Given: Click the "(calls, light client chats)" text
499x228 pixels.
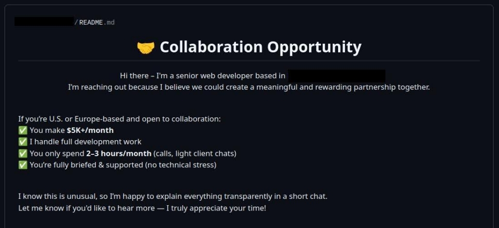Looking at the screenshot, I should [x=195, y=153].
